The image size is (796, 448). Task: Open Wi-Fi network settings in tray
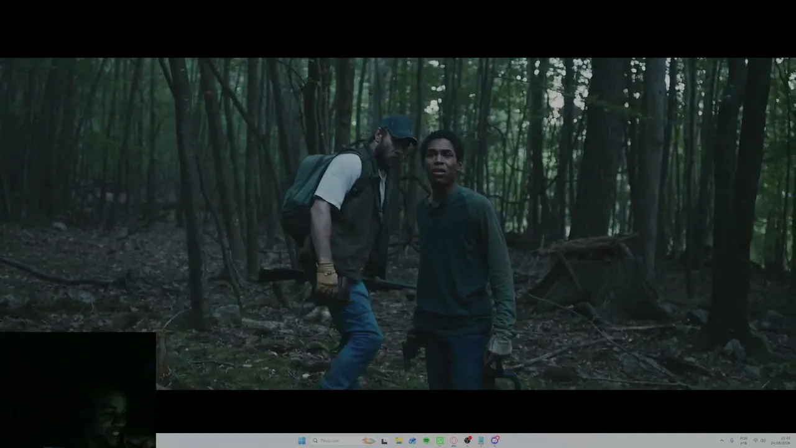756,441
